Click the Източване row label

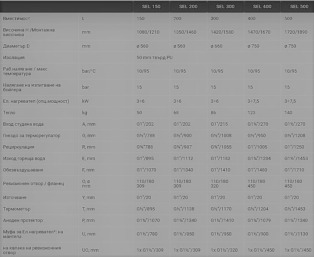coord(15,198)
